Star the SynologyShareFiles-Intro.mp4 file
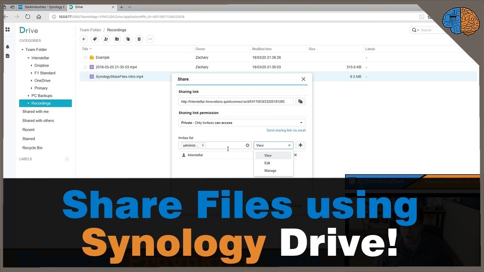The height and width of the screenshot is (272, 484). (x=85, y=77)
